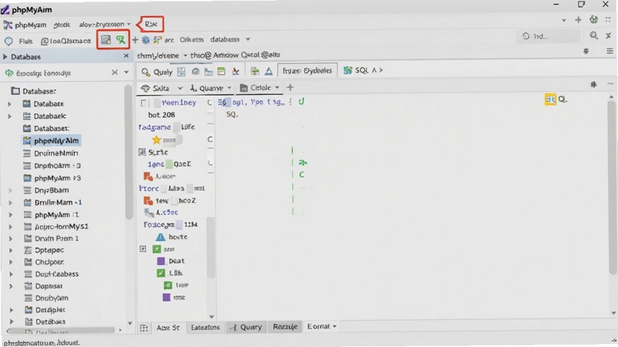Screen dimensions: 618x347
Task: Toggle the green checkbox beside 'sce'
Action: click(x=157, y=249)
